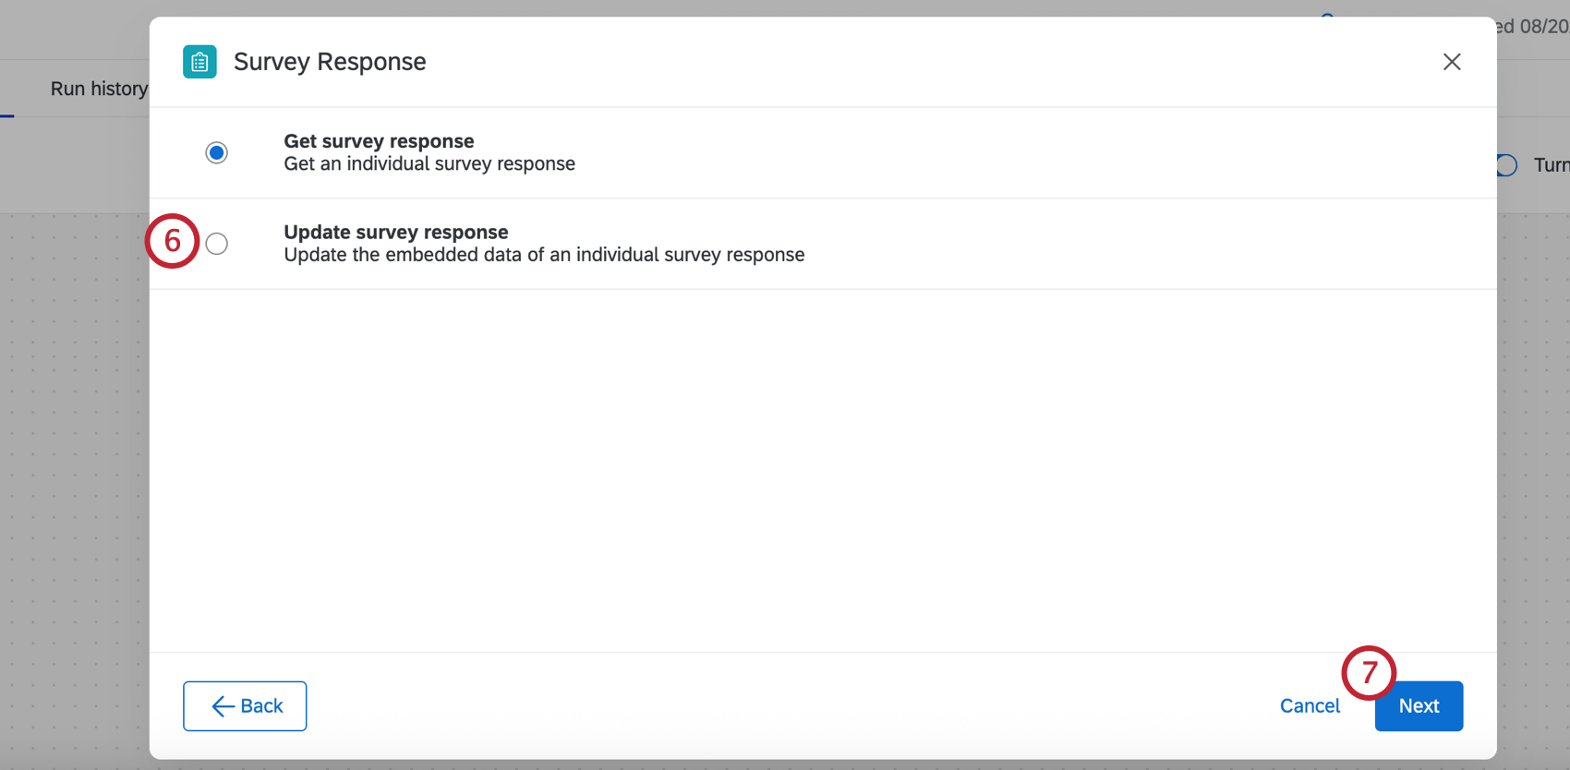
Task: Click the Cancel link
Action: 1310,705
